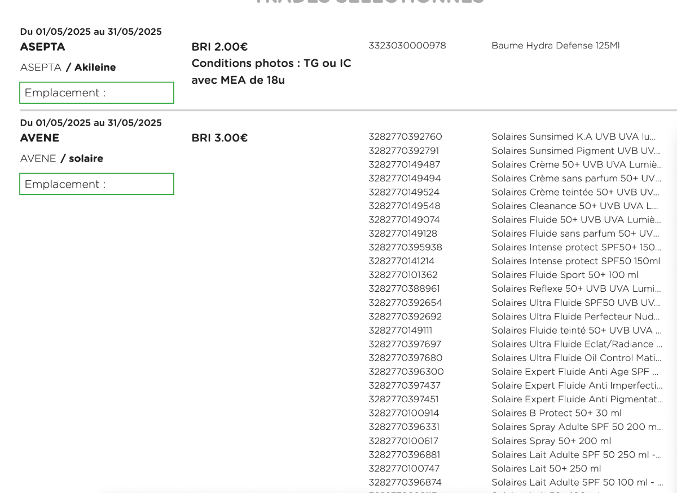Click 'Solaires Ultra Fluide SPF50 UVB' product
The image size is (677, 493).
coord(576,303)
